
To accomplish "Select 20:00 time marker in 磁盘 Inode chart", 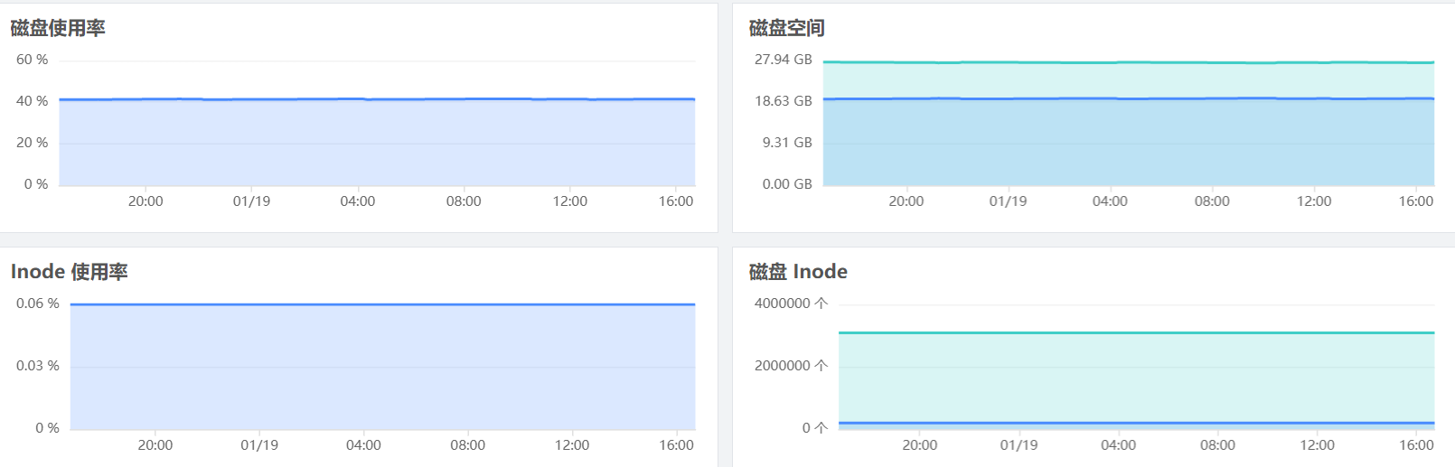I will [919, 445].
